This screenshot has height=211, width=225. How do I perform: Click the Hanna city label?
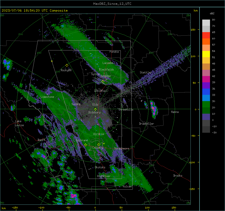click(x=175, y=112)
